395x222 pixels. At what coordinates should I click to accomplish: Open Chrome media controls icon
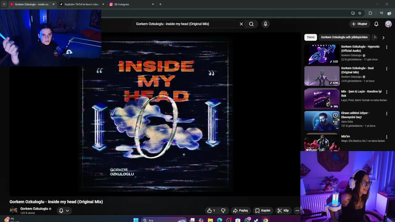[x=381, y=13]
